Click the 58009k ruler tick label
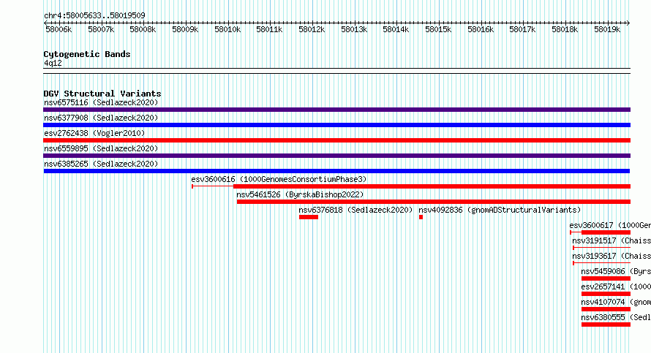651x353 pixels. click(185, 29)
